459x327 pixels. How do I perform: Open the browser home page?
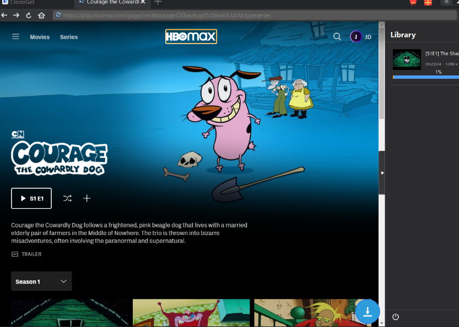click(x=41, y=15)
